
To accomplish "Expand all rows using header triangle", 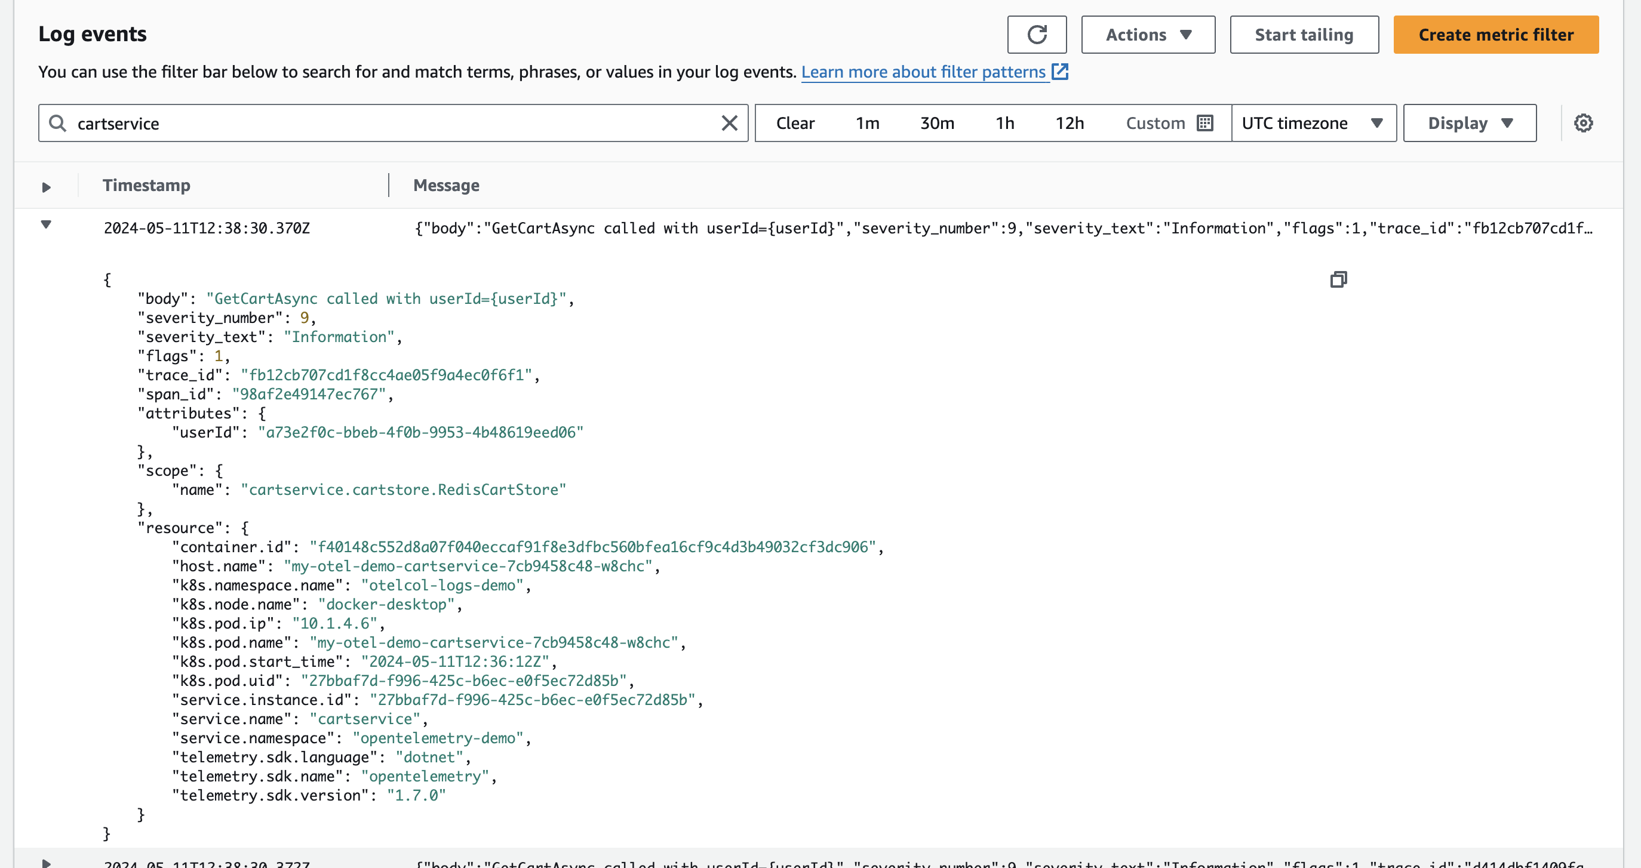I will [x=46, y=187].
